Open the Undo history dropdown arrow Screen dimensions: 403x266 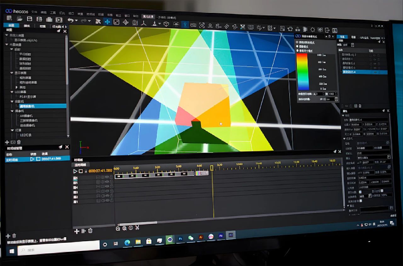pos(76,21)
